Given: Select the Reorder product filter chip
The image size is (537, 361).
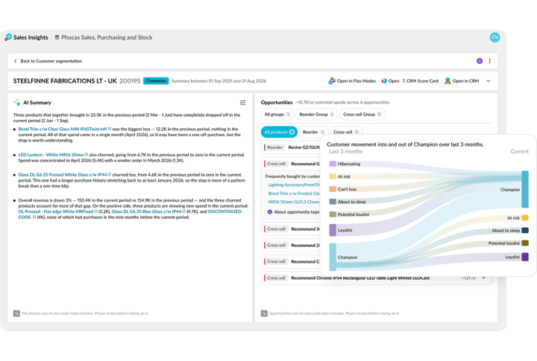Looking at the screenshot, I should 313,132.
